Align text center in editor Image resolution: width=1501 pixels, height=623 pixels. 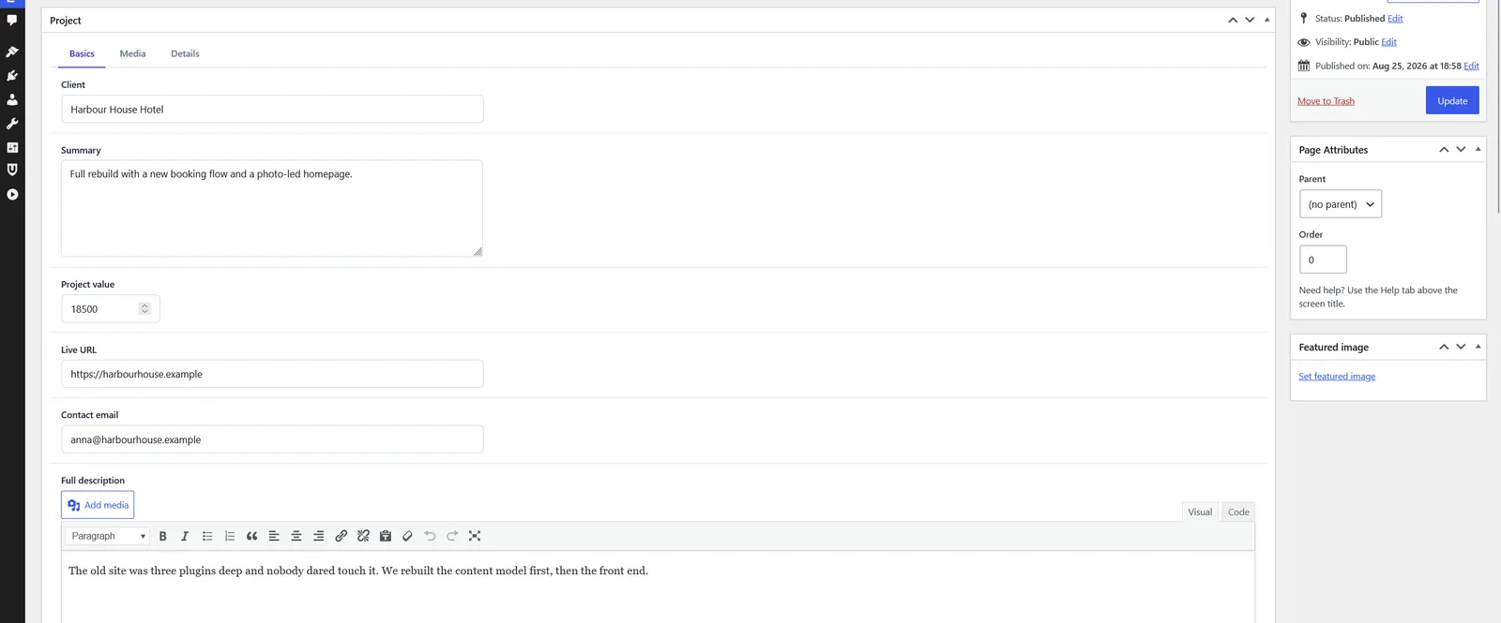[x=296, y=536]
